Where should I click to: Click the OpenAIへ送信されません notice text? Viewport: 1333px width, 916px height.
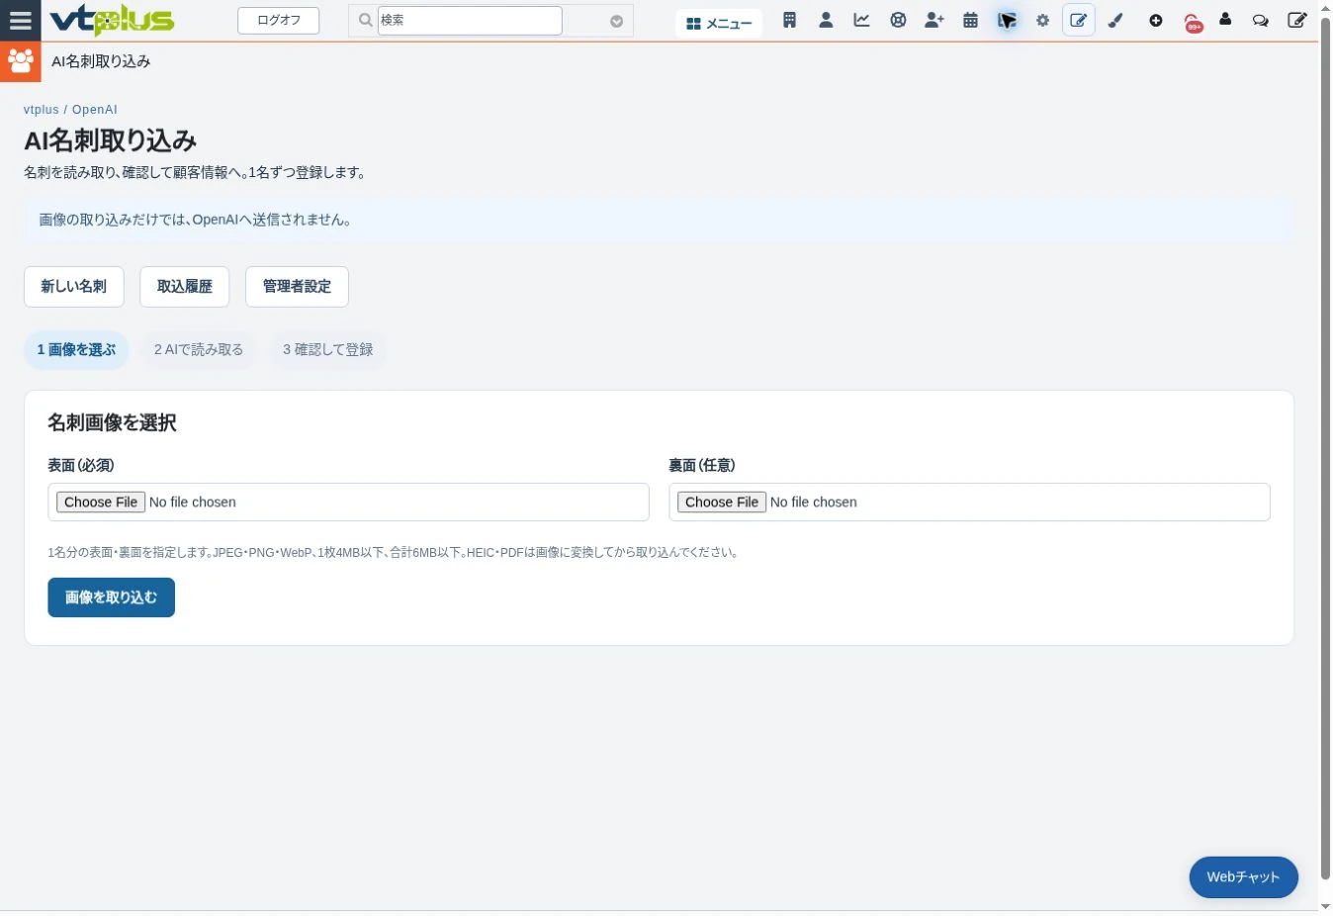[x=272, y=220]
